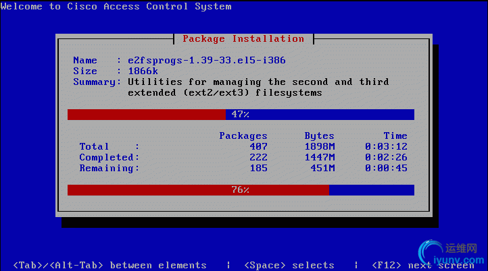Click the Completed row label
The width and height of the screenshot is (488, 271).
(x=109, y=157)
